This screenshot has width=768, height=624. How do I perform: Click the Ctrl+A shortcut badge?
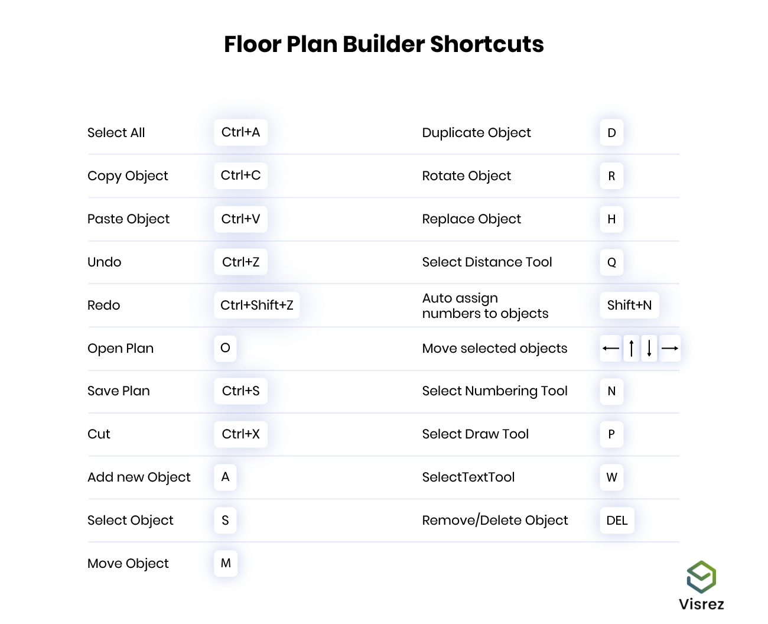point(240,132)
